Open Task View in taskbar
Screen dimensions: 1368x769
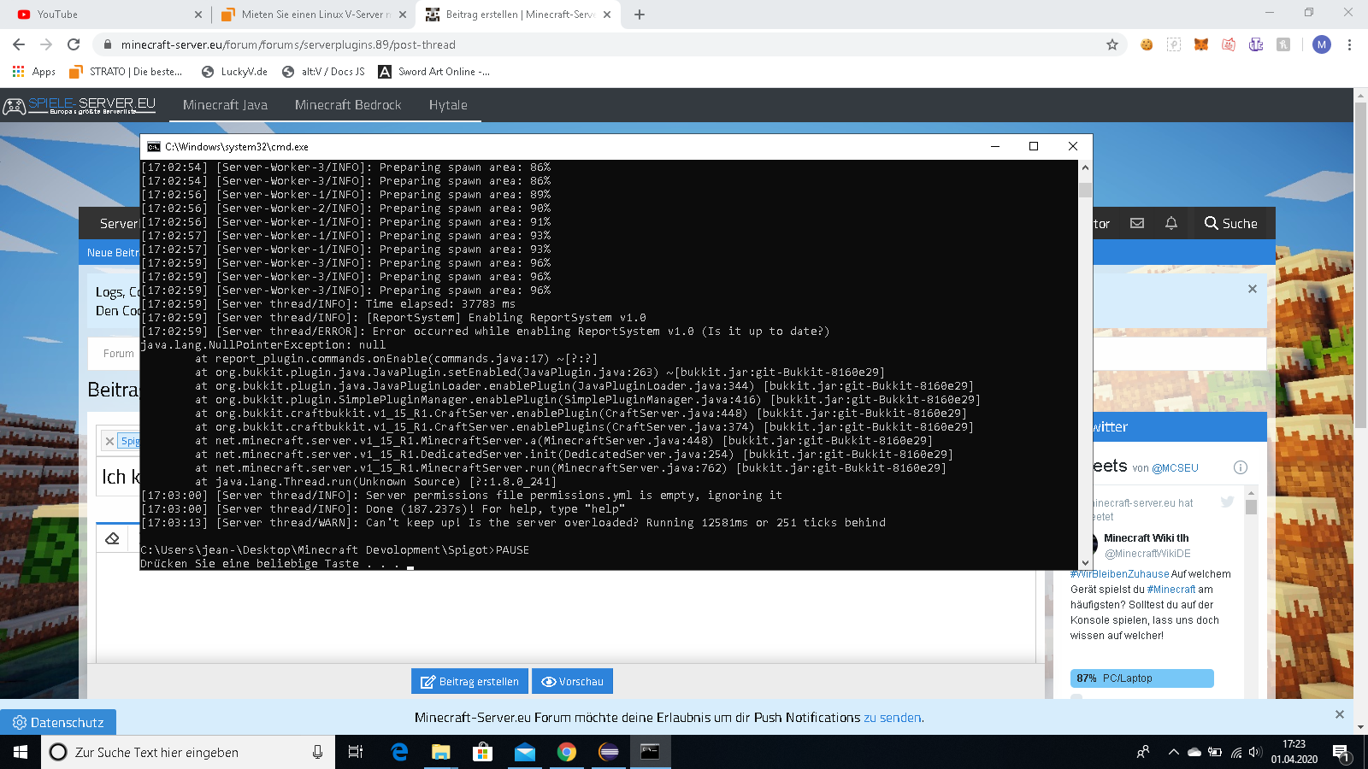click(x=356, y=752)
